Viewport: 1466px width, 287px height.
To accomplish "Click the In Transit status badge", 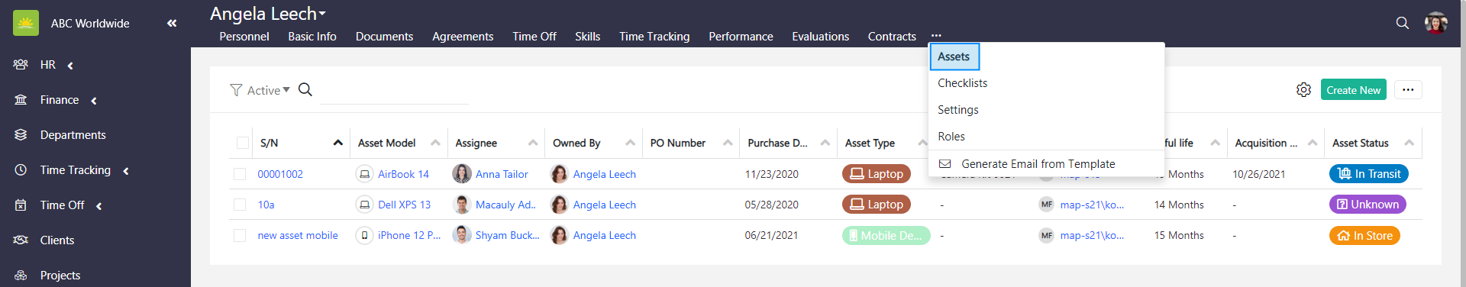I will pos(1368,174).
